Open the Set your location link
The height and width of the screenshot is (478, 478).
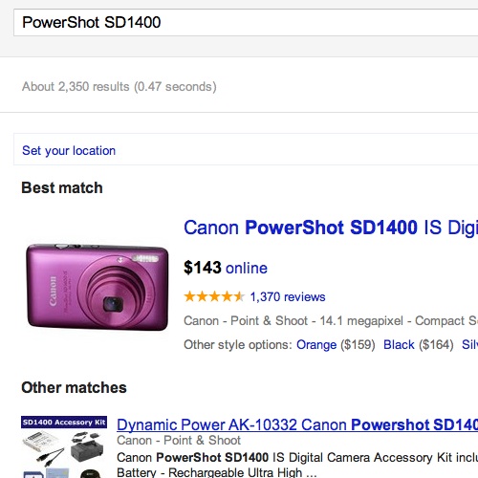click(69, 150)
